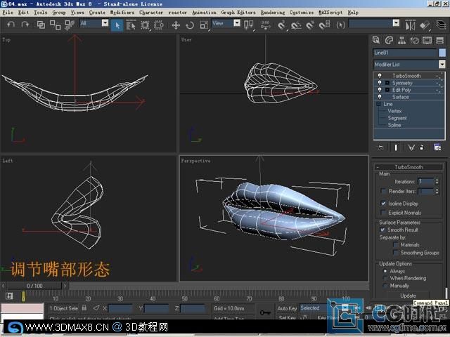450x337 pixels.
Task: Toggle Surface modifier lightbulb
Action: pyautogui.click(x=380, y=97)
